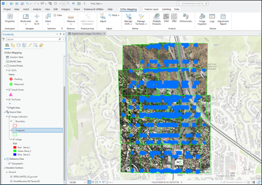This screenshot has height=185, width=262.
Task: Open the Image Inspector tool
Action: [x=203, y=17]
